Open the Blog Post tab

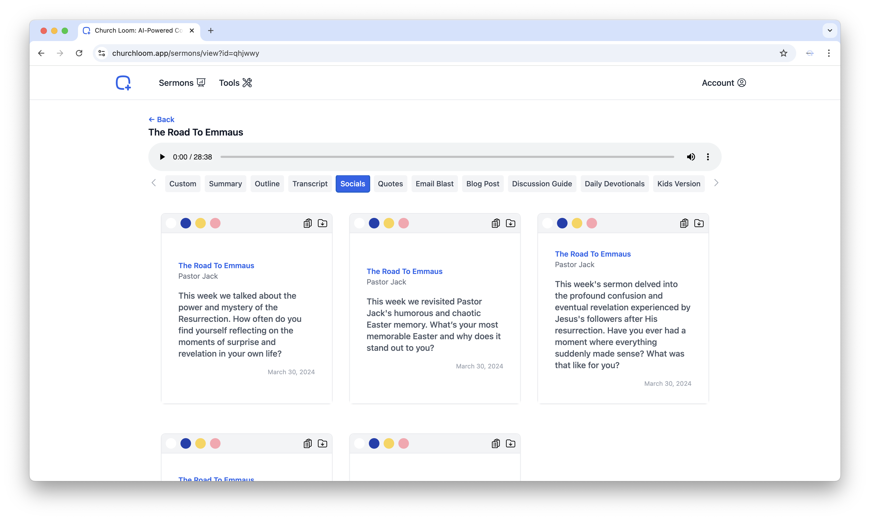(x=483, y=184)
